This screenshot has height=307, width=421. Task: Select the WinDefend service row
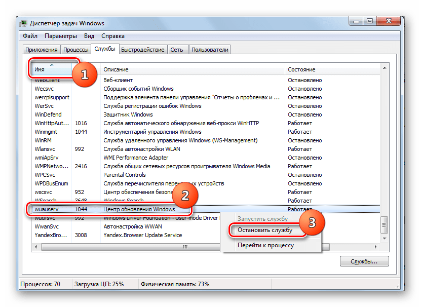pyautogui.click(x=206, y=114)
